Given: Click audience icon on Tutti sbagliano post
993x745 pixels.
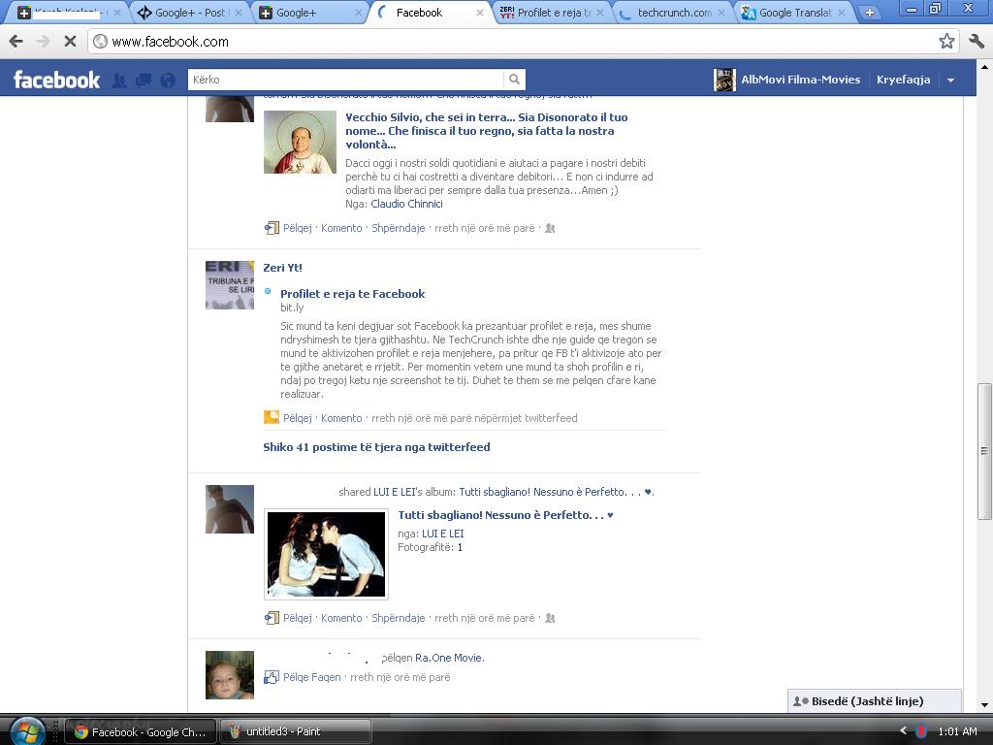Looking at the screenshot, I should pos(550,618).
